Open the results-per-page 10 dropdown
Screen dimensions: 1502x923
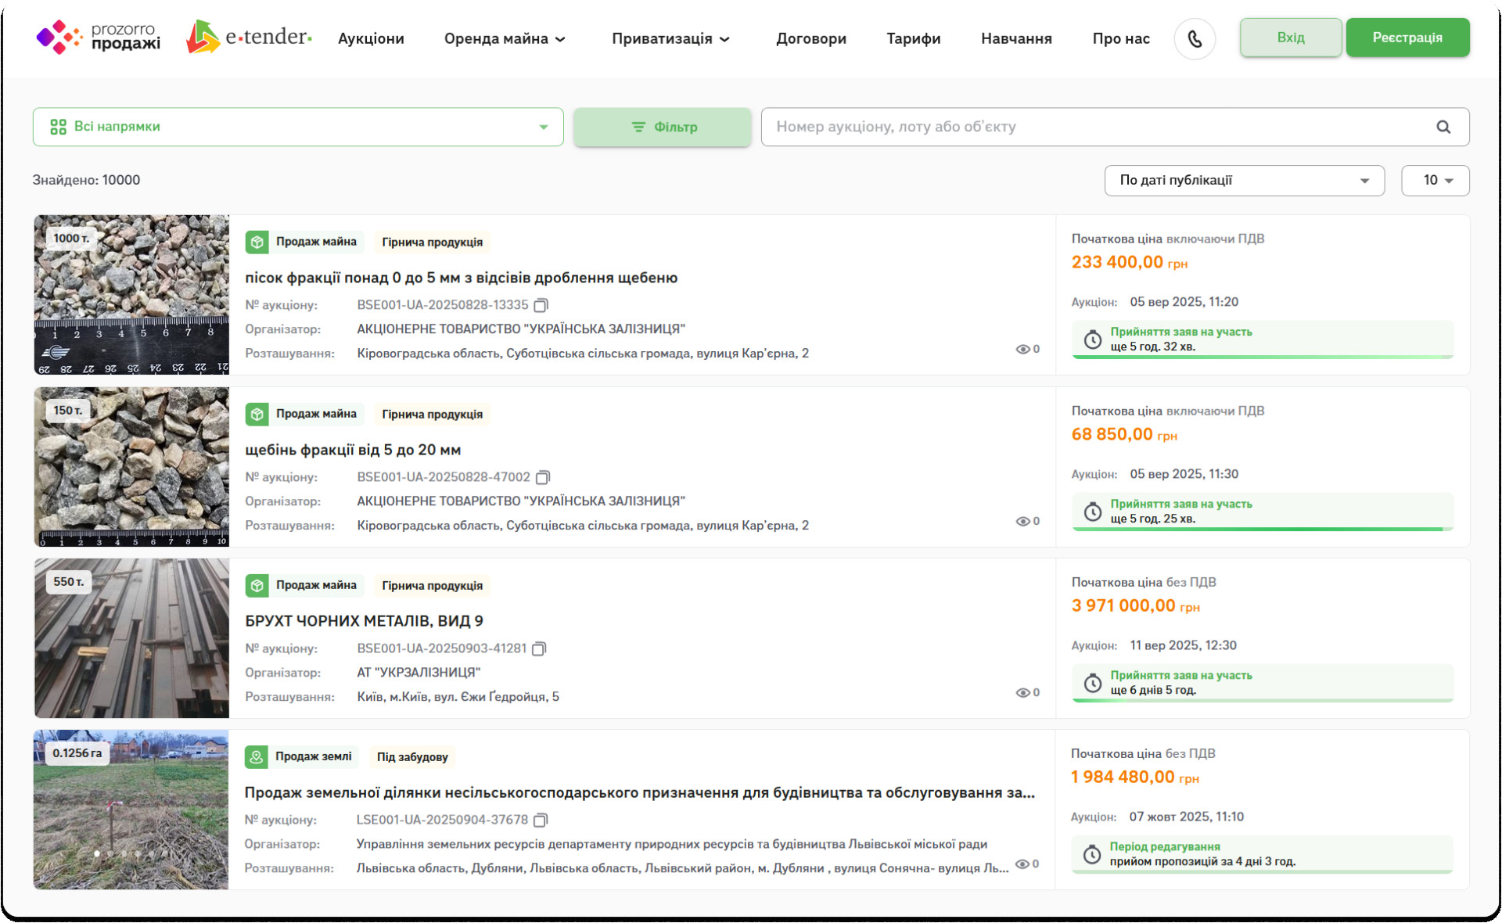[x=1435, y=181]
